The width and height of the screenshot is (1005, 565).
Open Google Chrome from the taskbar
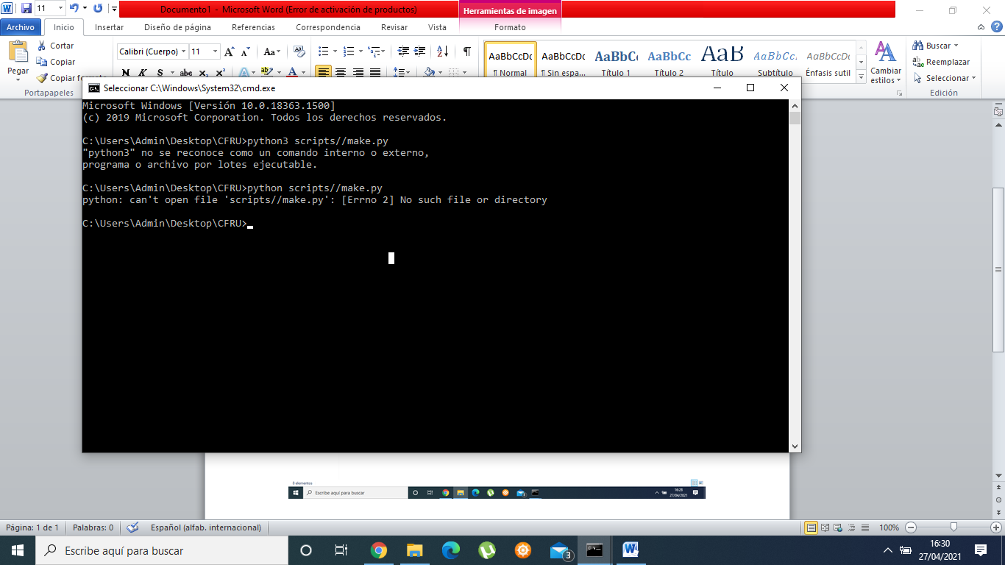pyautogui.click(x=379, y=550)
